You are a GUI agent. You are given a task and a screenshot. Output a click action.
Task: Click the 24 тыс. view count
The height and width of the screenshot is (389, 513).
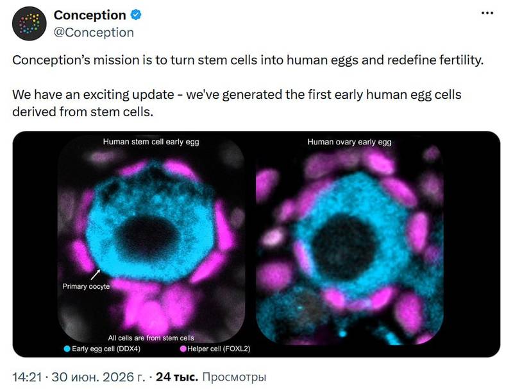tap(177, 377)
